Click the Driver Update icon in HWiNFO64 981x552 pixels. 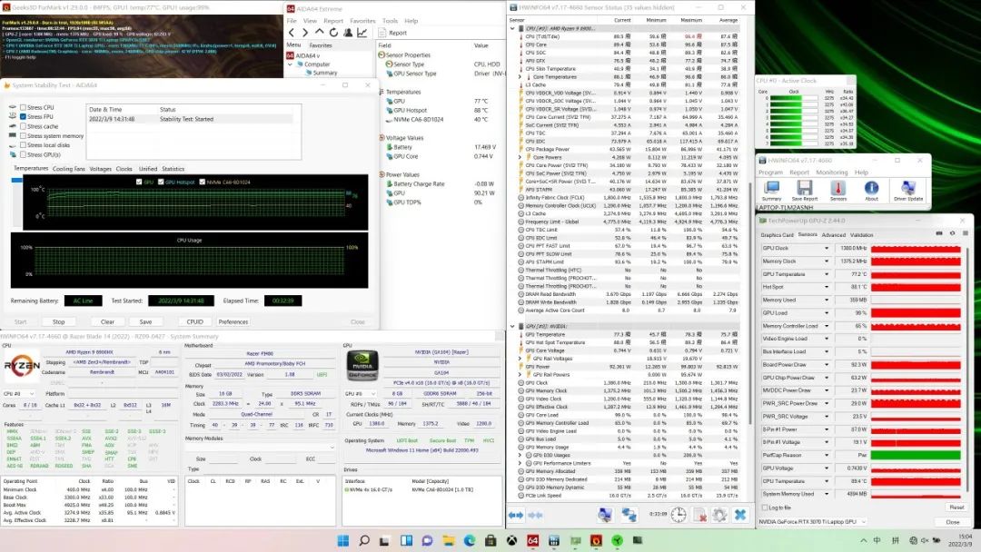pos(908,189)
